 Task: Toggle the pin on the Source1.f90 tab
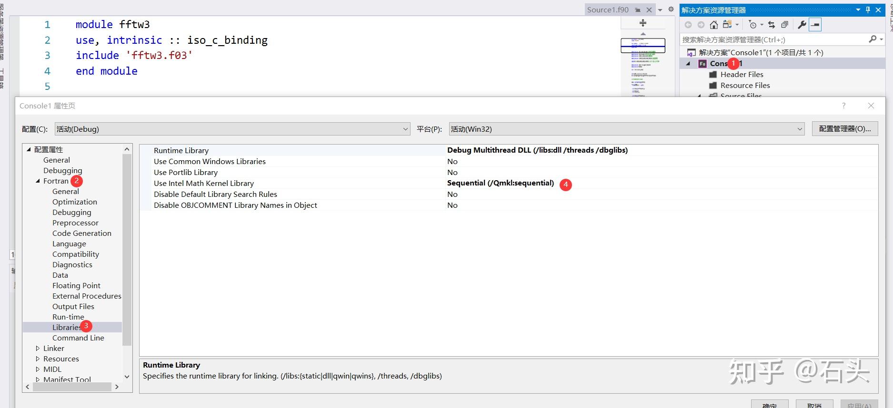coord(638,10)
